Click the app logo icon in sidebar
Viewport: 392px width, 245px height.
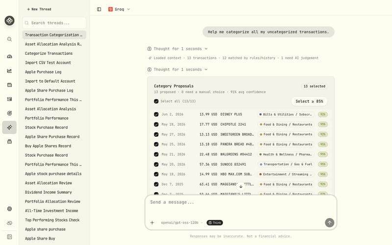9,21
